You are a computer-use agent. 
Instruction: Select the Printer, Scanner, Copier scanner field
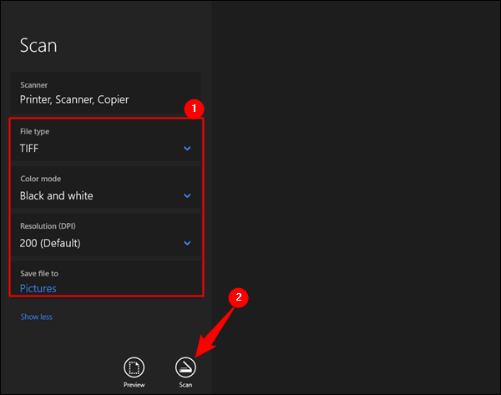click(74, 100)
